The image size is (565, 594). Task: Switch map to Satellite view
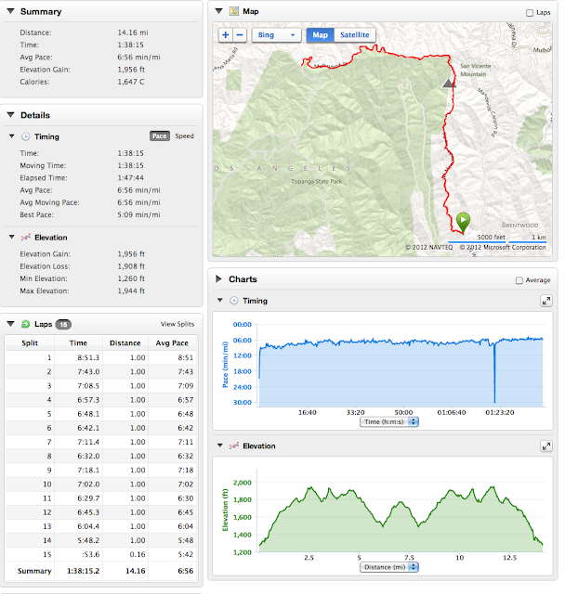tap(354, 35)
